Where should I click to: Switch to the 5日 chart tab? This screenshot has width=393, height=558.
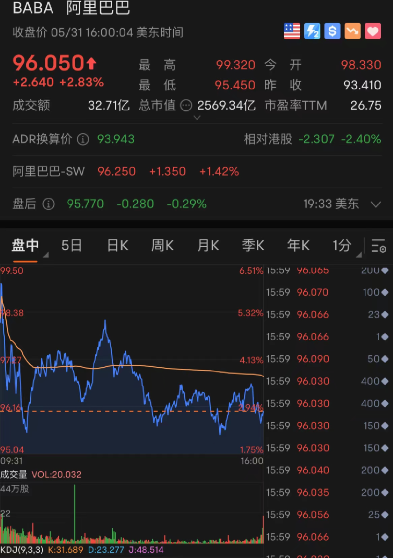coord(72,246)
